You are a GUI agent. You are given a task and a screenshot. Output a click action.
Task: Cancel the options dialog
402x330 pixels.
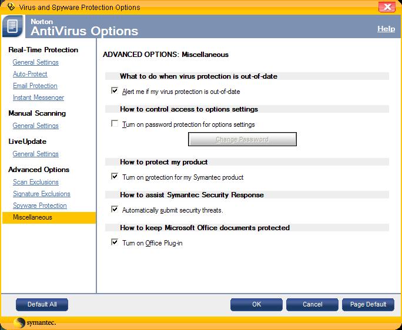point(312,304)
